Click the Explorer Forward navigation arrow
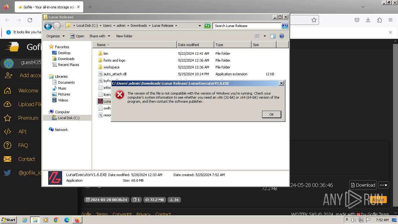The height and width of the screenshot is (224, 398). coord(57,26)
